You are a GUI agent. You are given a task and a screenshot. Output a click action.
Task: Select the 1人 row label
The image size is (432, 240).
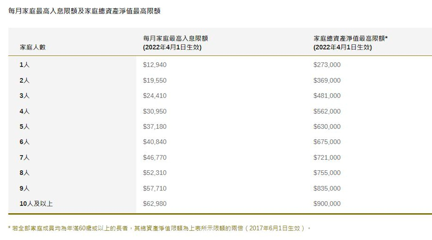pos(24,65)
